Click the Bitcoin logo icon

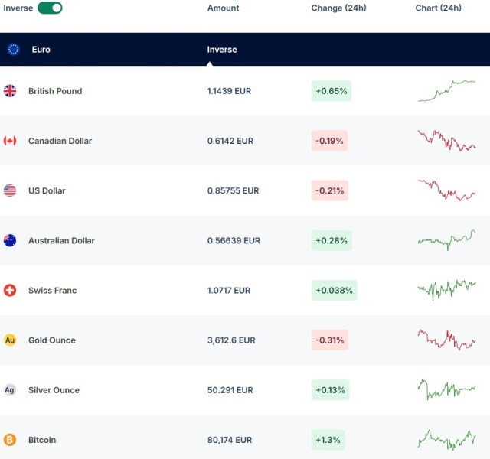[10, 440]
